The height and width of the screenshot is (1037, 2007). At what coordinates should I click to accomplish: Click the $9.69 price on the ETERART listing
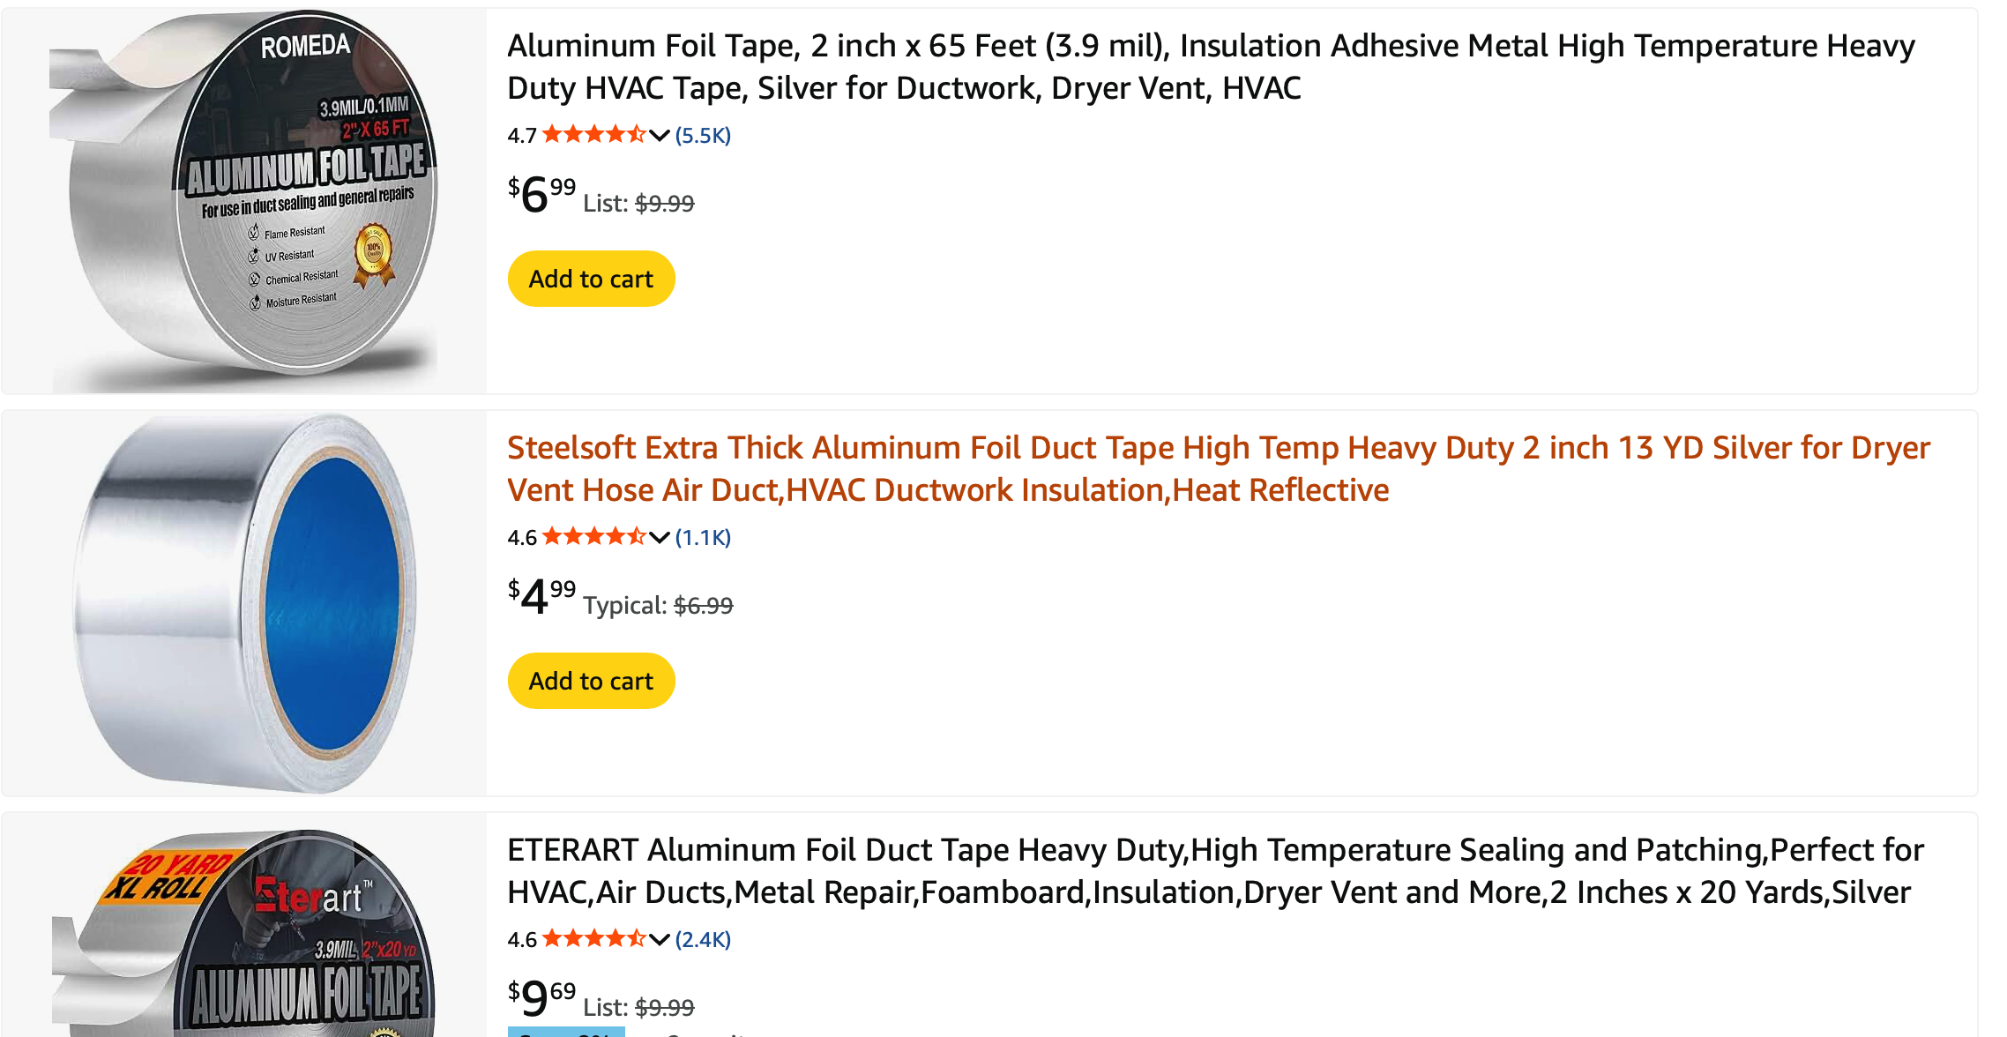541,998
